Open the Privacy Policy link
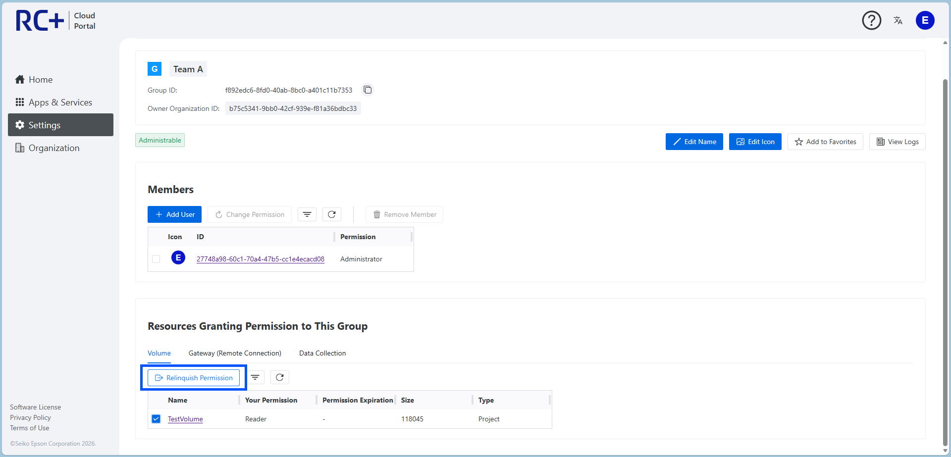This screenshot has height=457, width=951. click(x=30, y=417)
